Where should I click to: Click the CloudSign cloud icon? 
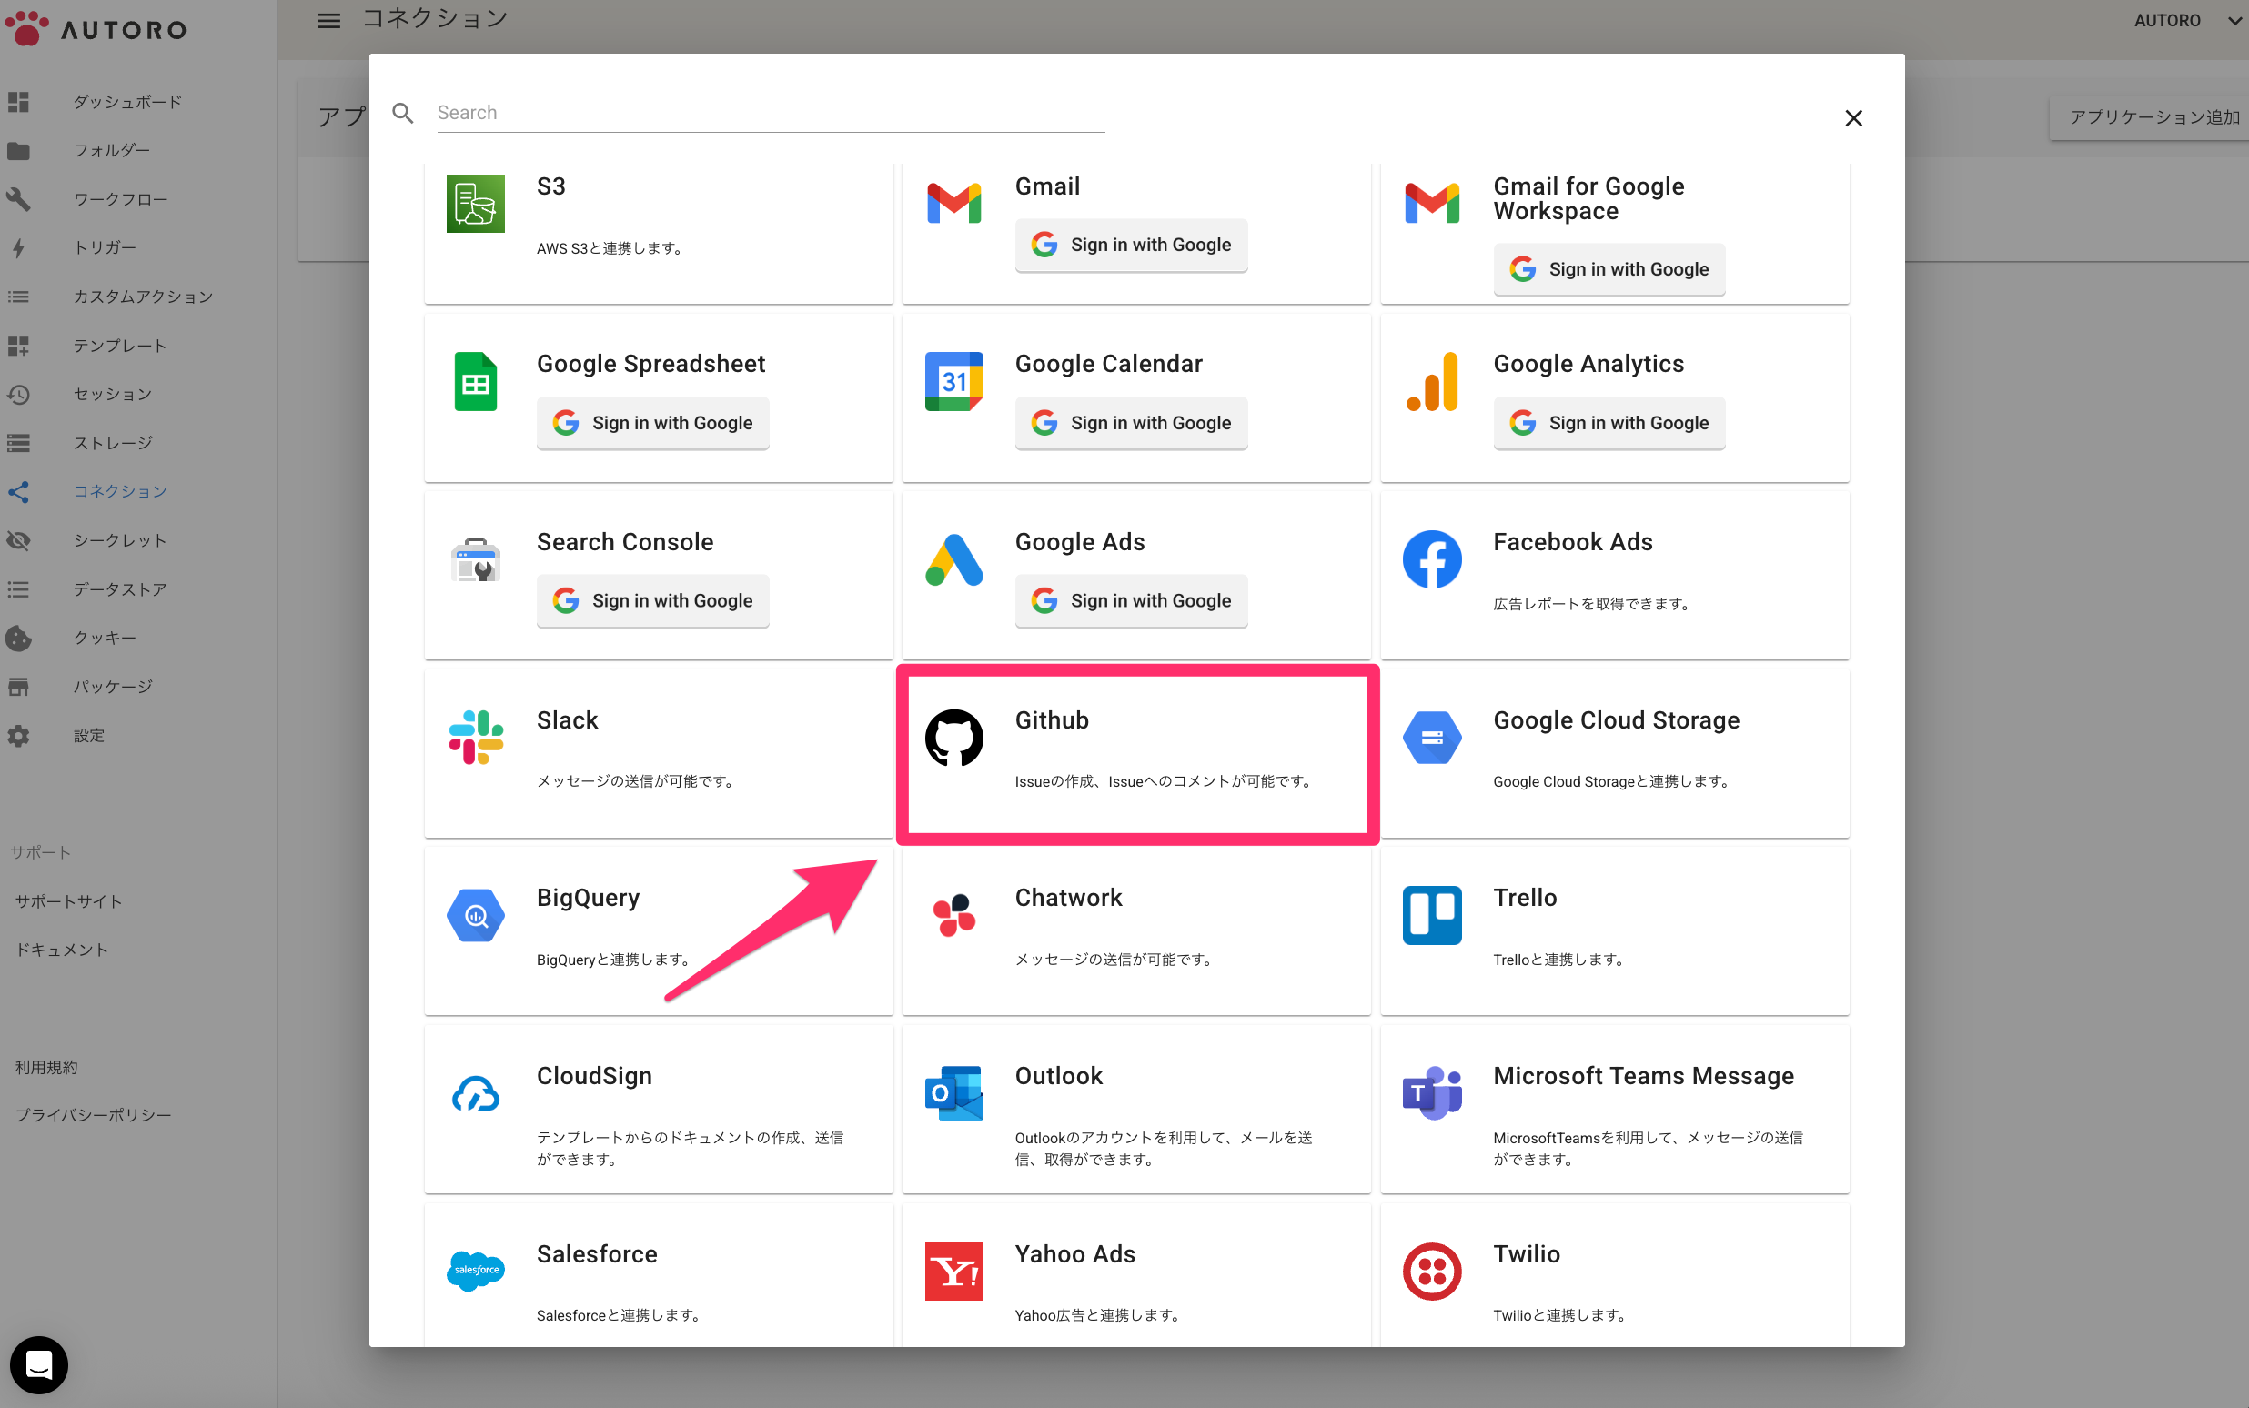(475, 1093)
